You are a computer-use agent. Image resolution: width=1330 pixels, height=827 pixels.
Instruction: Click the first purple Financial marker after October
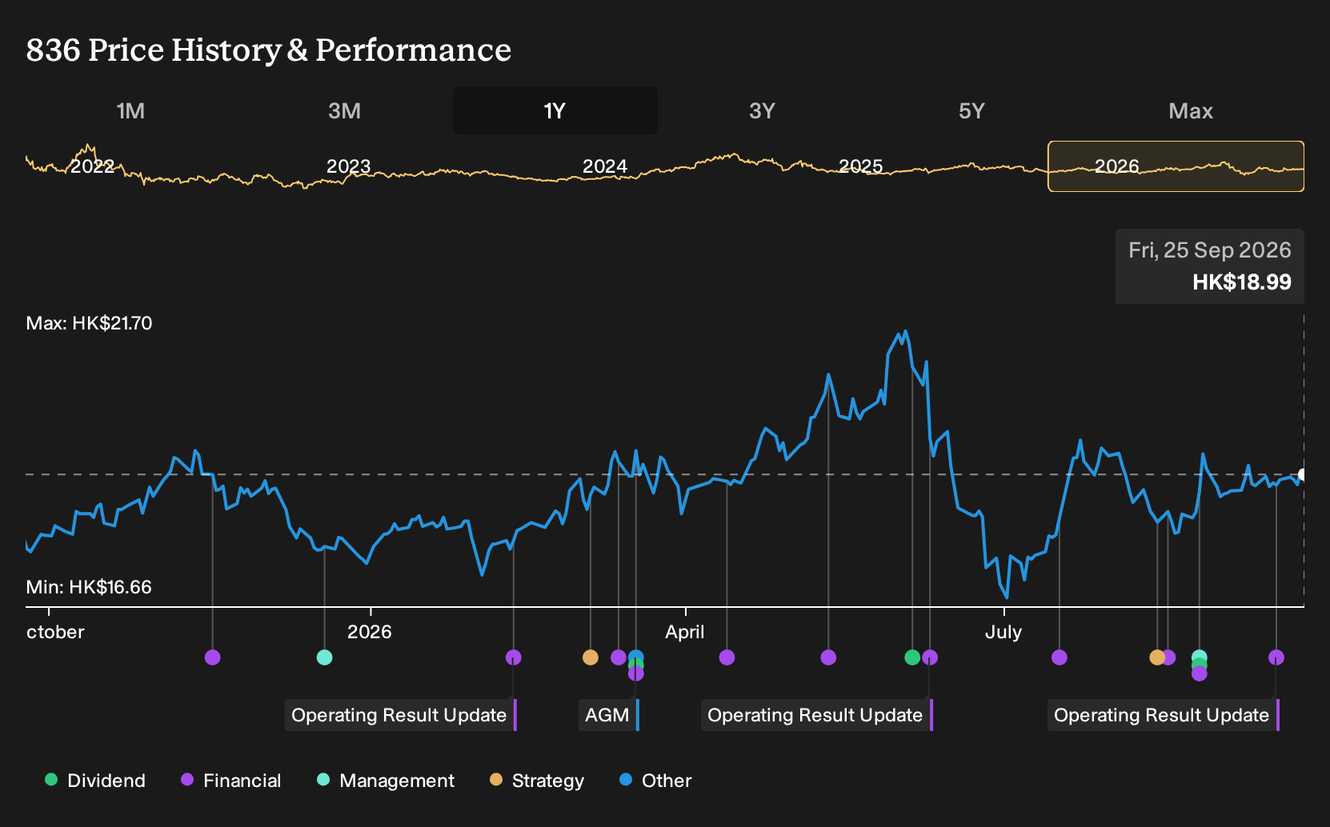tap(212, 657)
